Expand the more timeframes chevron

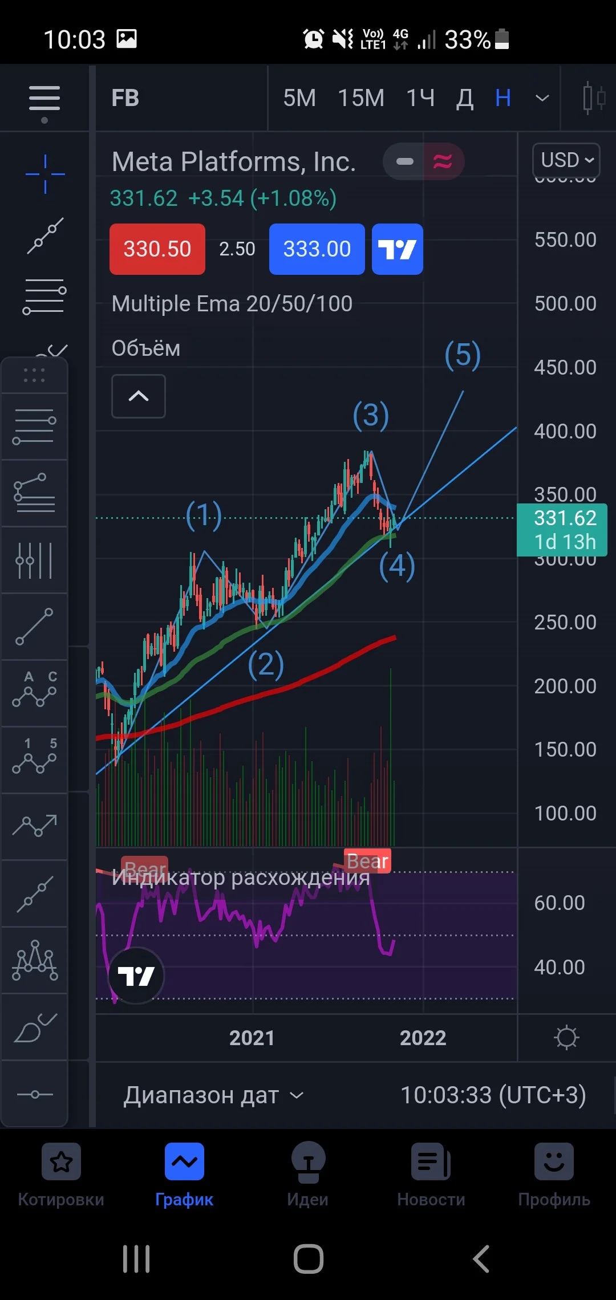[542, 98]
